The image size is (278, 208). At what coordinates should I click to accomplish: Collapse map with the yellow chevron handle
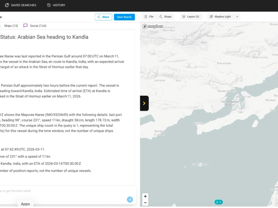[x=144, y=103]
